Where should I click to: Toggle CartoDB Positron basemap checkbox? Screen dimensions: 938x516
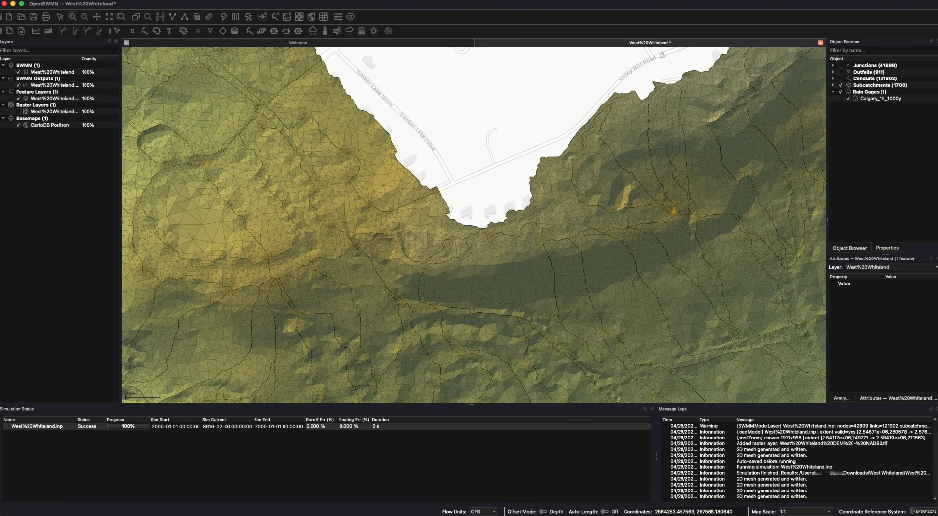pyautogui.click(x=18, y=125)
